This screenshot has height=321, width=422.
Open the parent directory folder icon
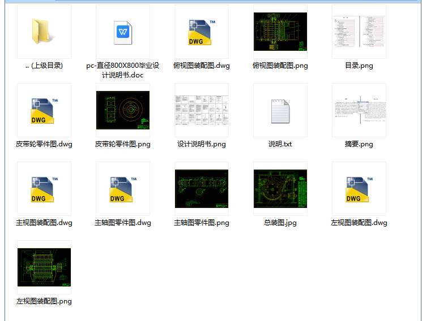(x=43, y=32)
